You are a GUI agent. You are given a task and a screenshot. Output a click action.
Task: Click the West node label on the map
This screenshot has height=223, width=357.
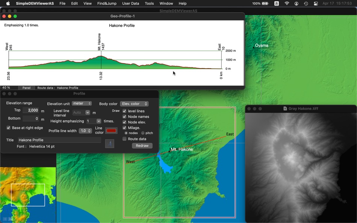coord(130,161)
